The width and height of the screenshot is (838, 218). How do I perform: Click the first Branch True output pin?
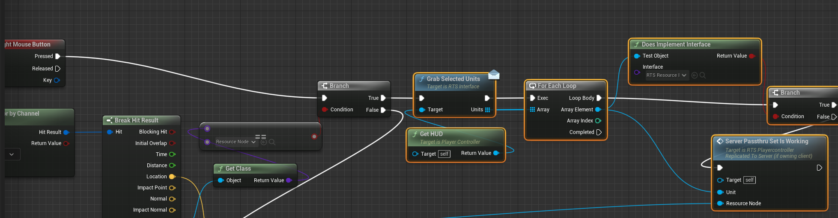(x=383, y=98)
